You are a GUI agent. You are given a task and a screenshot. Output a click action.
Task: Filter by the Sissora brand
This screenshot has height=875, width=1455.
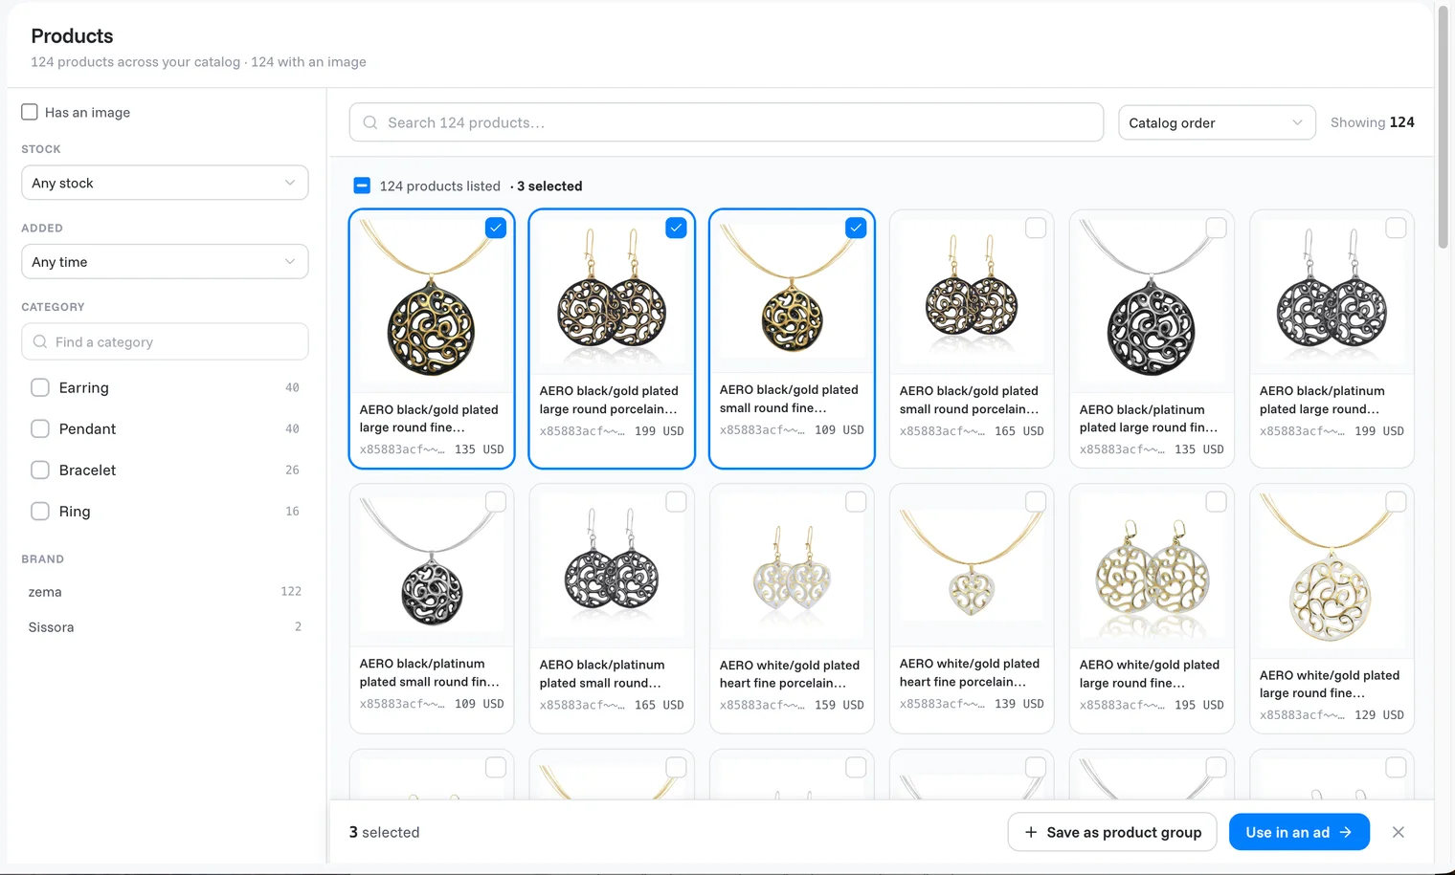(x=165, y=627)
